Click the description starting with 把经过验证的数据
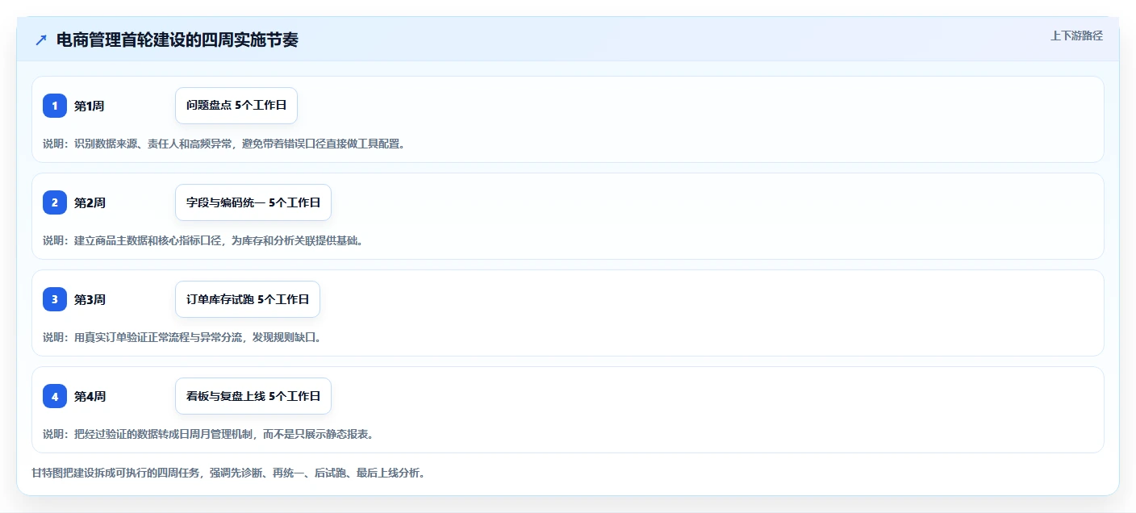 207,434
